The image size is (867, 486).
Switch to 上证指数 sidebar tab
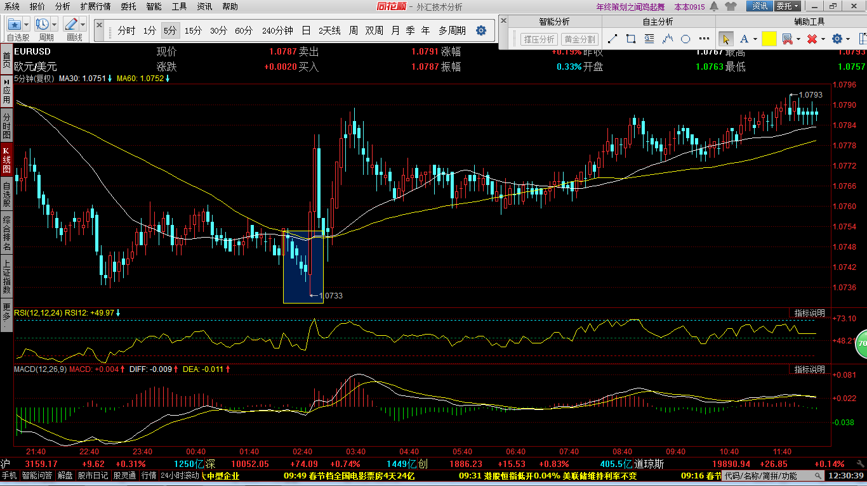[x=6, y=276]
